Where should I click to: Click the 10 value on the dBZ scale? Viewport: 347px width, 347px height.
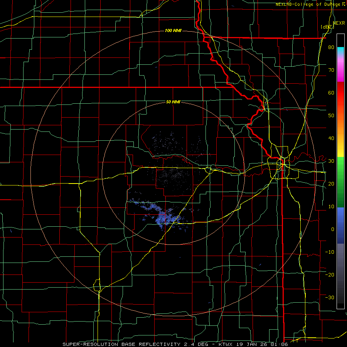click(x=331, y=207)
